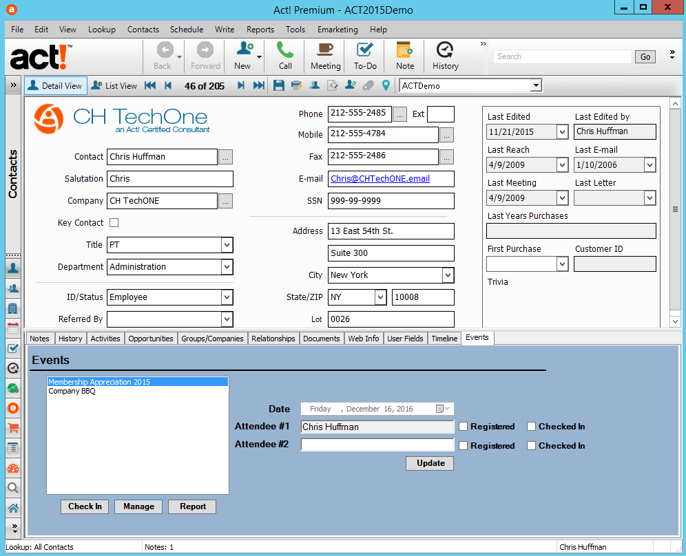
Task: Check Checked In for Attendee #2
Action: (531, 446)
